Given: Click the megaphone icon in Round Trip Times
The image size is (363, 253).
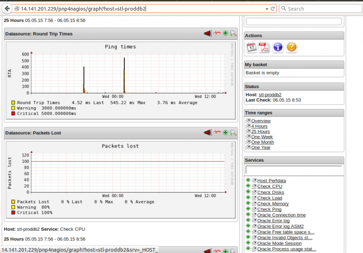Looking at the screenshot, I should pos(208,33).
